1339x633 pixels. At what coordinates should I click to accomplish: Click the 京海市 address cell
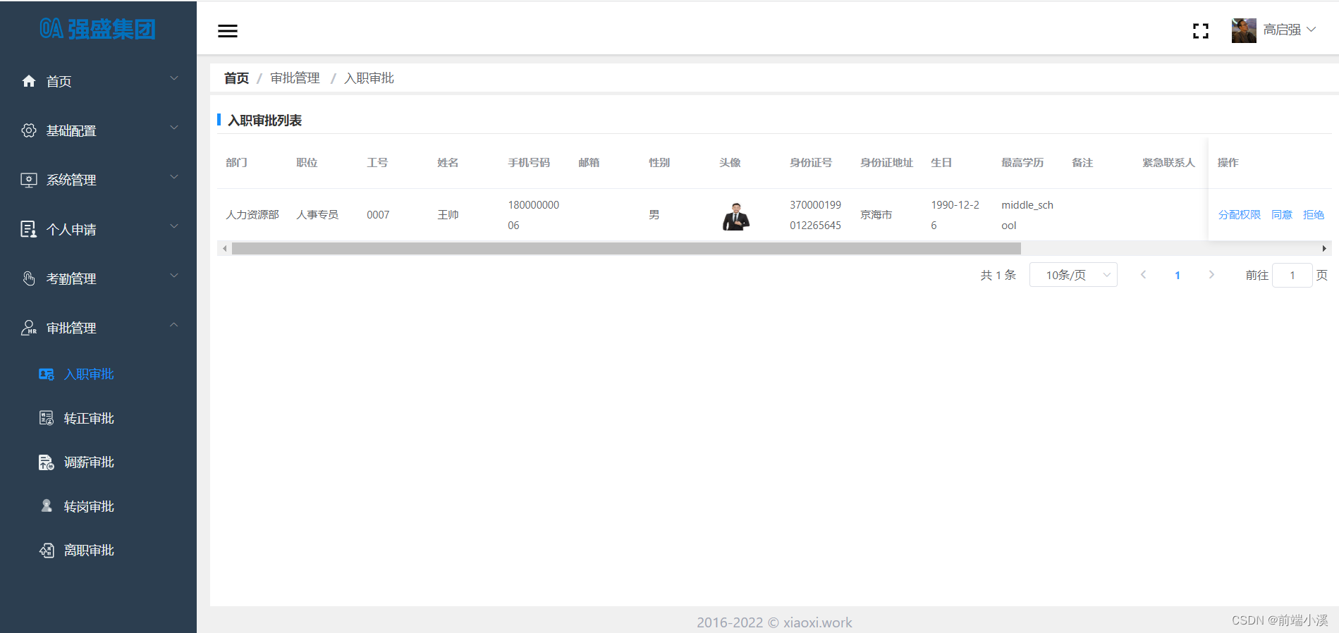[x=876, y=215]
